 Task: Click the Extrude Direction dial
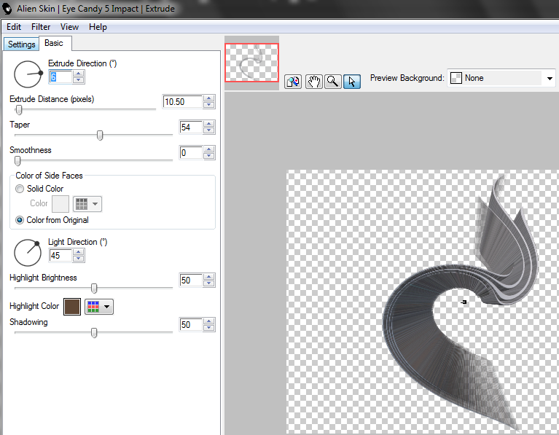click(28, 74)
